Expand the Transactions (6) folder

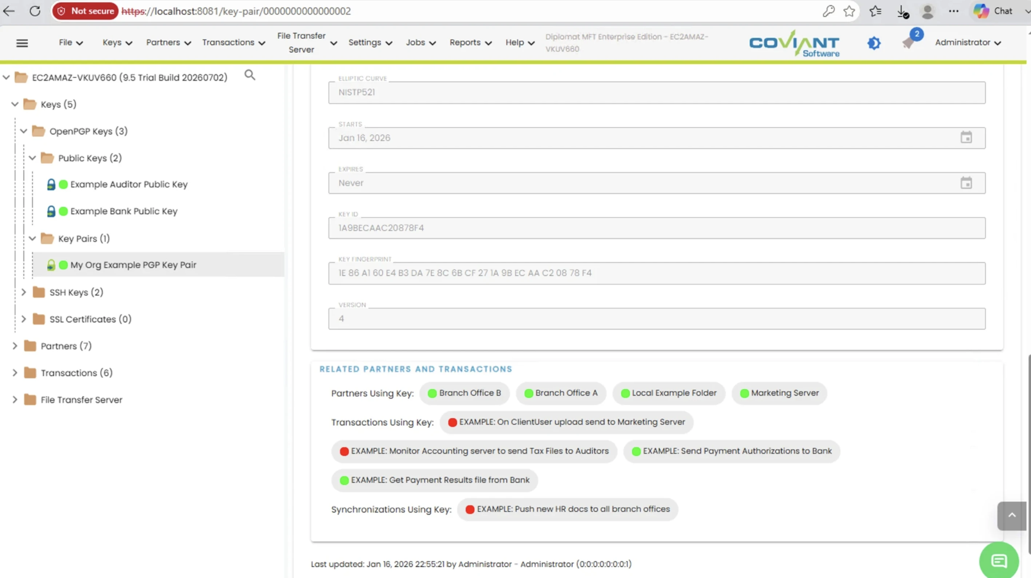[x=15, y=373]
